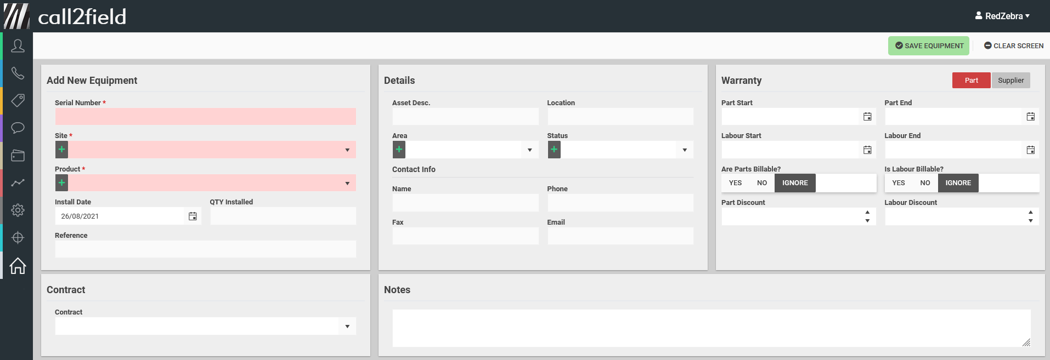Expand the Product dropdown
The image size is (1050, 360).
[x=347, y=183]
